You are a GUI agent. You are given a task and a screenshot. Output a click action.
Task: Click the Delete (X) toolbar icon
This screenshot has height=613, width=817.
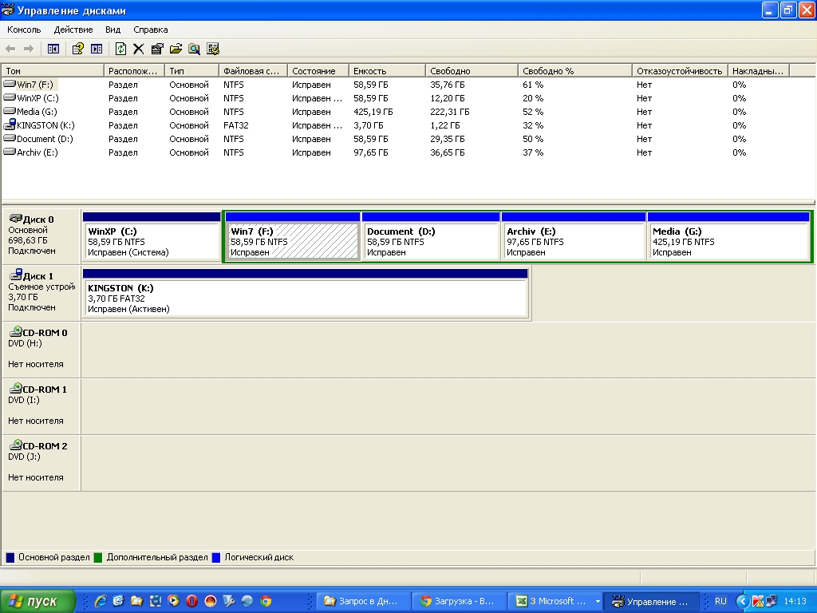138,49
